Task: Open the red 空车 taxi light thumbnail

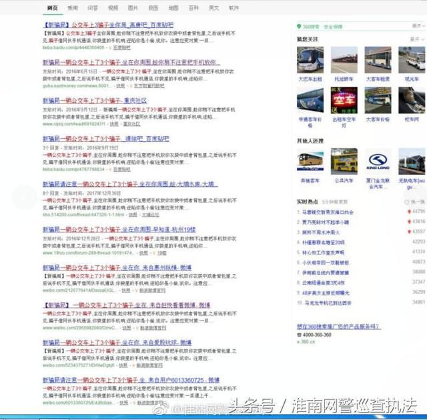Action: pyautogui.click(x=344, y=100)
